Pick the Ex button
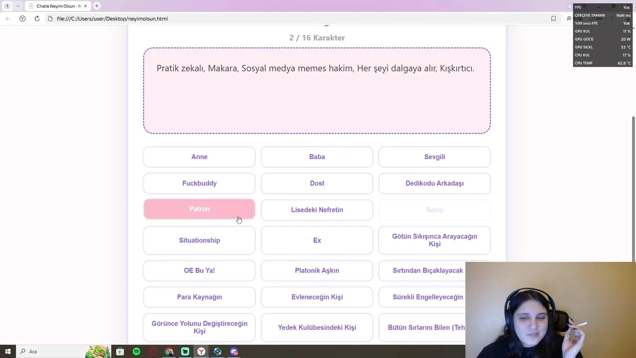The width and height of the screenshot is (636, 358). point(317,240)
